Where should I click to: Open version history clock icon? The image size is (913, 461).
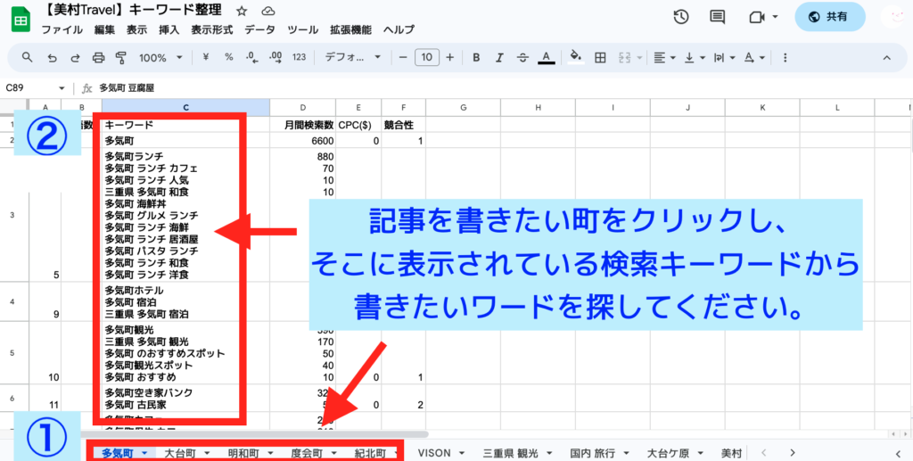click(x=681, y=17)
